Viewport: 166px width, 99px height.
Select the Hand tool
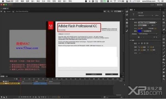(164, 76)
